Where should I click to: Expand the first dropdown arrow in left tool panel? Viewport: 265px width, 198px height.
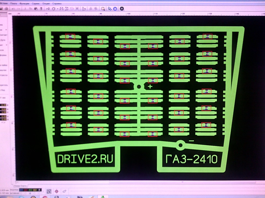coord(6,30)
